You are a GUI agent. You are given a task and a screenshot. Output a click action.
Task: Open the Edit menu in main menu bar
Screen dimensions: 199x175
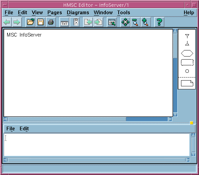pos(22,13)
